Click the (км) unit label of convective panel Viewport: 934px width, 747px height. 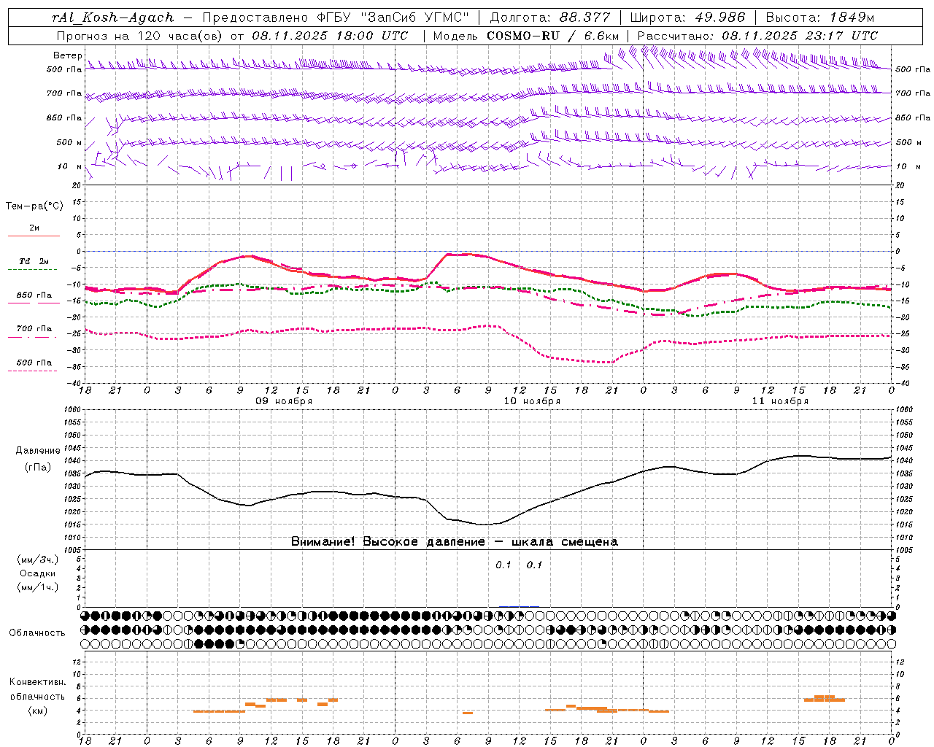[x=37, y=711]
